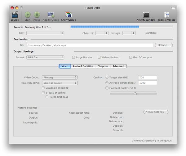
Task: Click the constant quality slider handle
Action: [135, 94]
